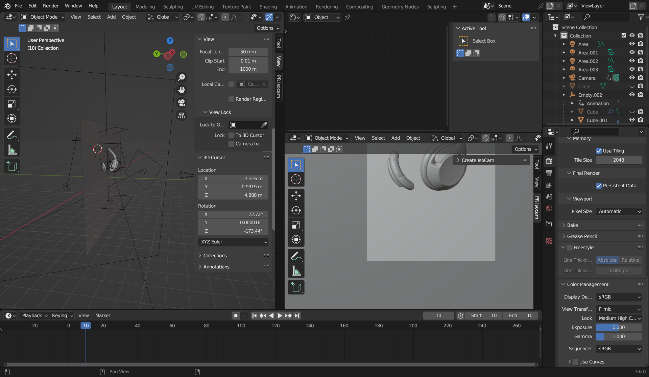The height and width of the screenshot is (377, 649).
Task: Click the 3D Cursor tool in left viewport
Action: point(12,58)
